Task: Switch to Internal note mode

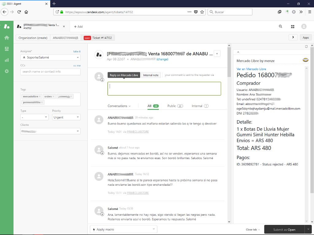Action: 151,75
